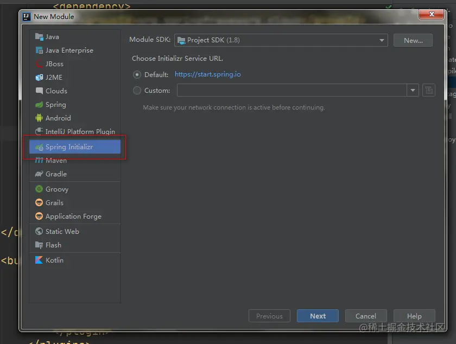Select the Android row label
Viewport: 456px width, 344px height.
(x=58, y=118)
